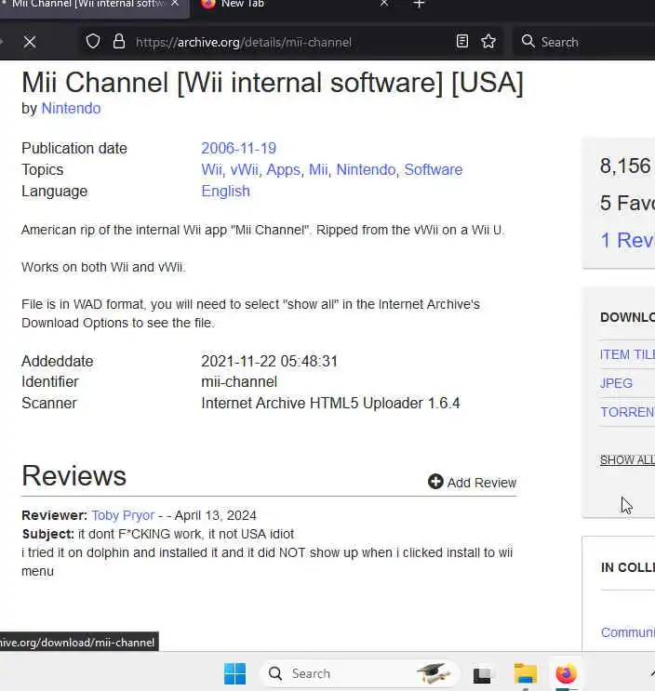Open the vWii topic link
655x691 pixels.
244,169
